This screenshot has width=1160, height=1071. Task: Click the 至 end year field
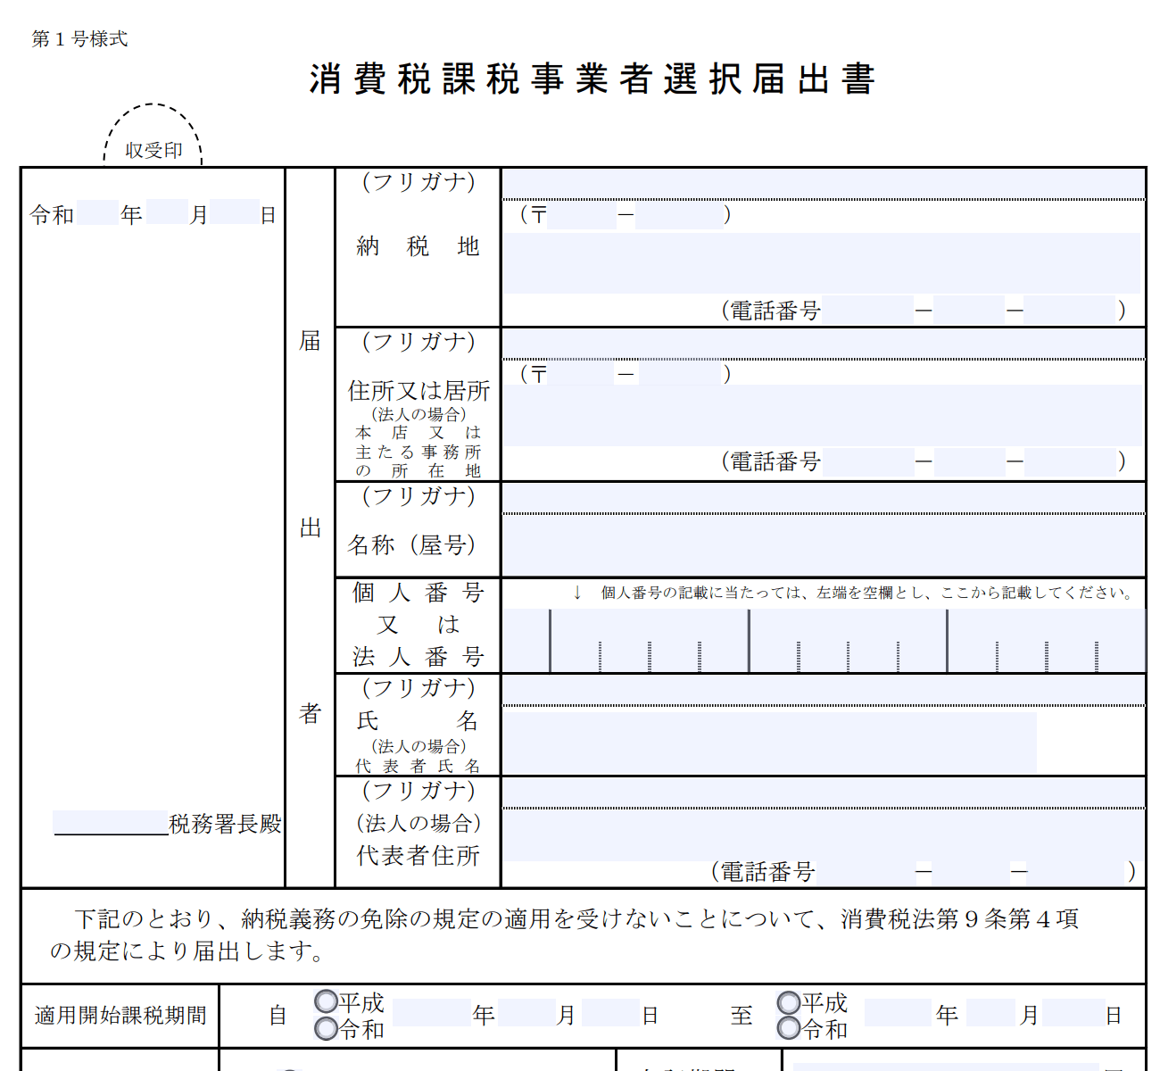click(898, 1013)
